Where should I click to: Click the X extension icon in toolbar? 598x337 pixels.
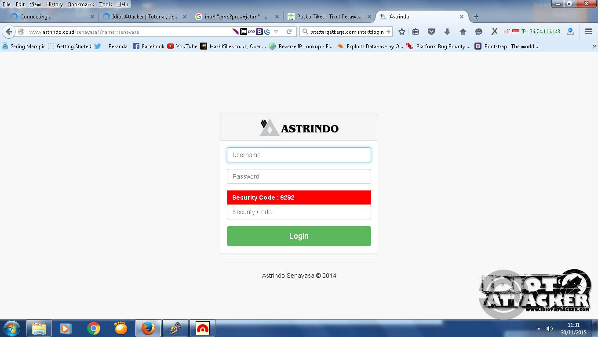click(494, 32)
